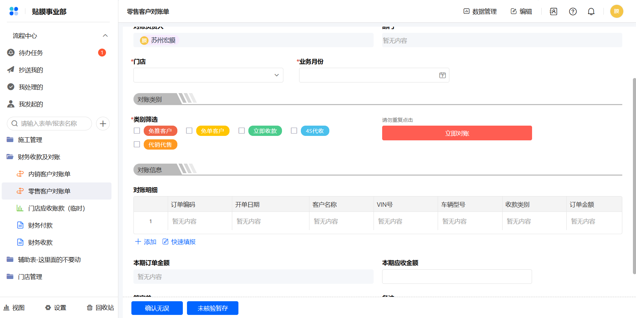Check the 立即收款 checkbox

(x=242, y=131)
